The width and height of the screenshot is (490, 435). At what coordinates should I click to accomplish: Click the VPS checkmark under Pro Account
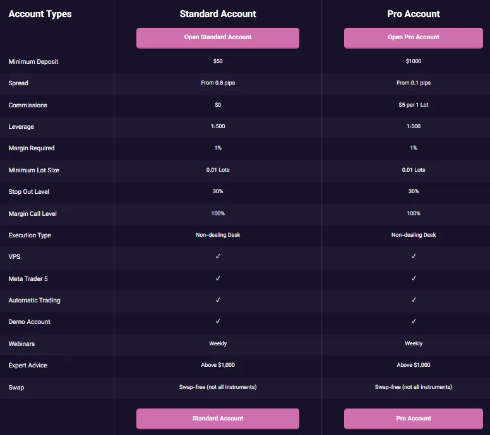[x=414, y=256]
